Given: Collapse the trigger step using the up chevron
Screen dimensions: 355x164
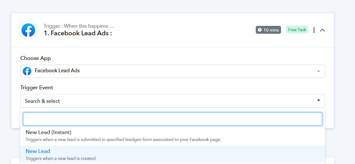Looking at the screenshot, I should click(322, 30).
